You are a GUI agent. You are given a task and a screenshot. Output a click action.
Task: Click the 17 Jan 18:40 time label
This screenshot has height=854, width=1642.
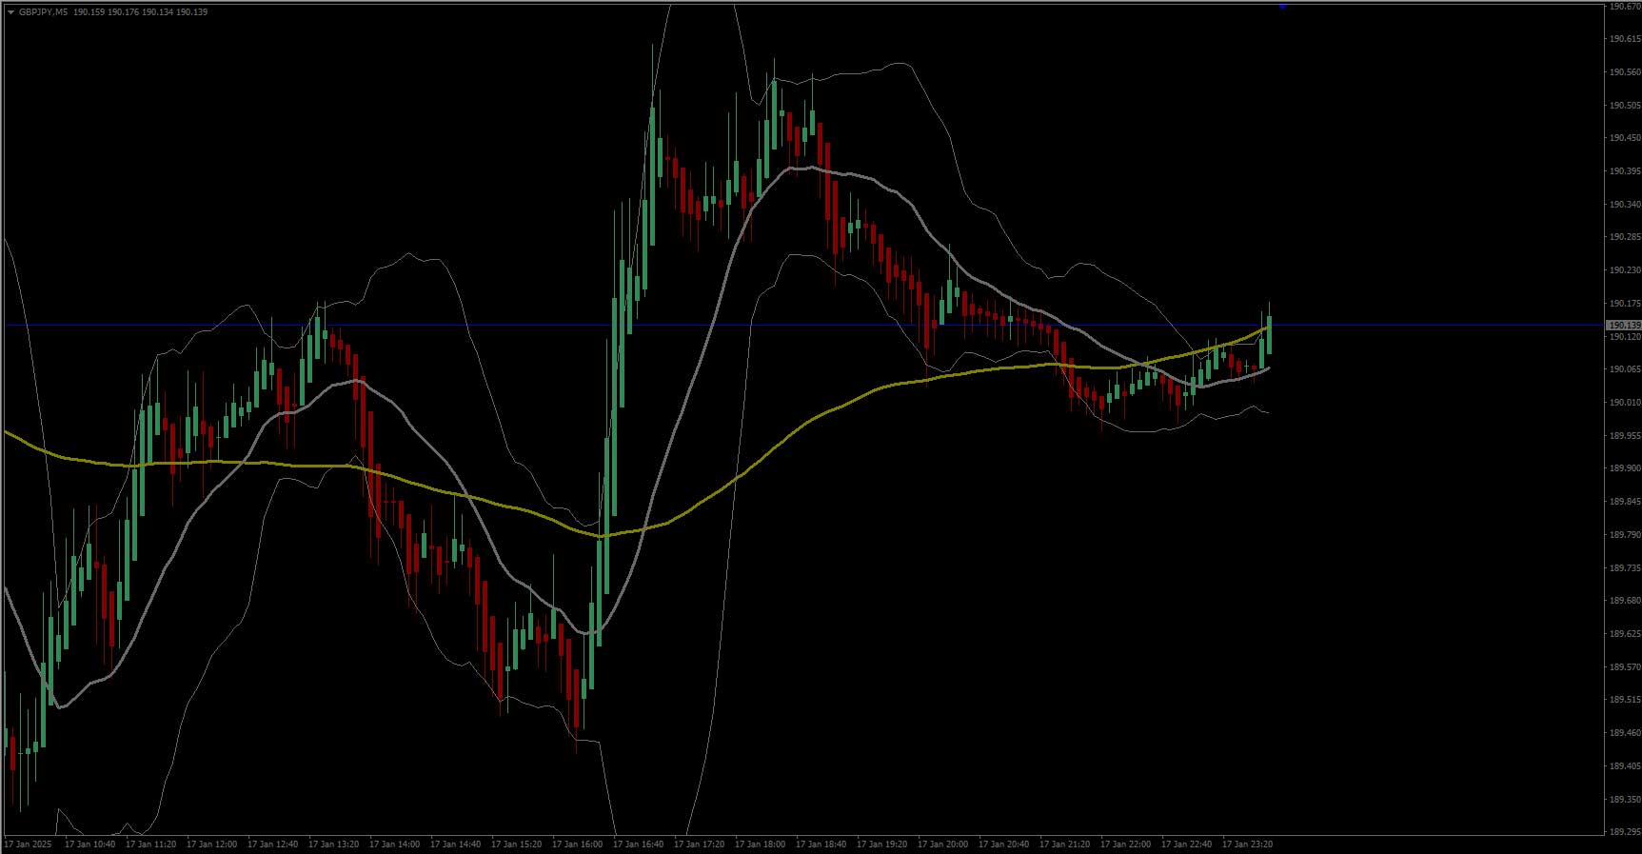pos(821,844)
